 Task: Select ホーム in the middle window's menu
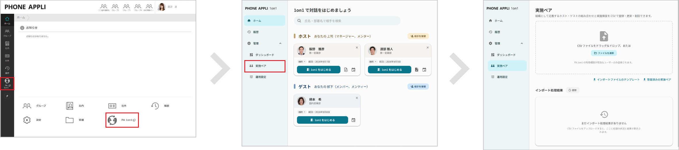click(x=264, y=21)
